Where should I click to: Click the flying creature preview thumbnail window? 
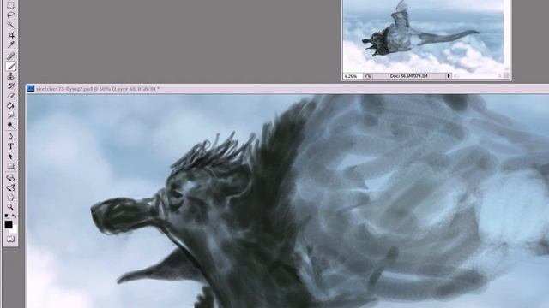tap(423, 36)
